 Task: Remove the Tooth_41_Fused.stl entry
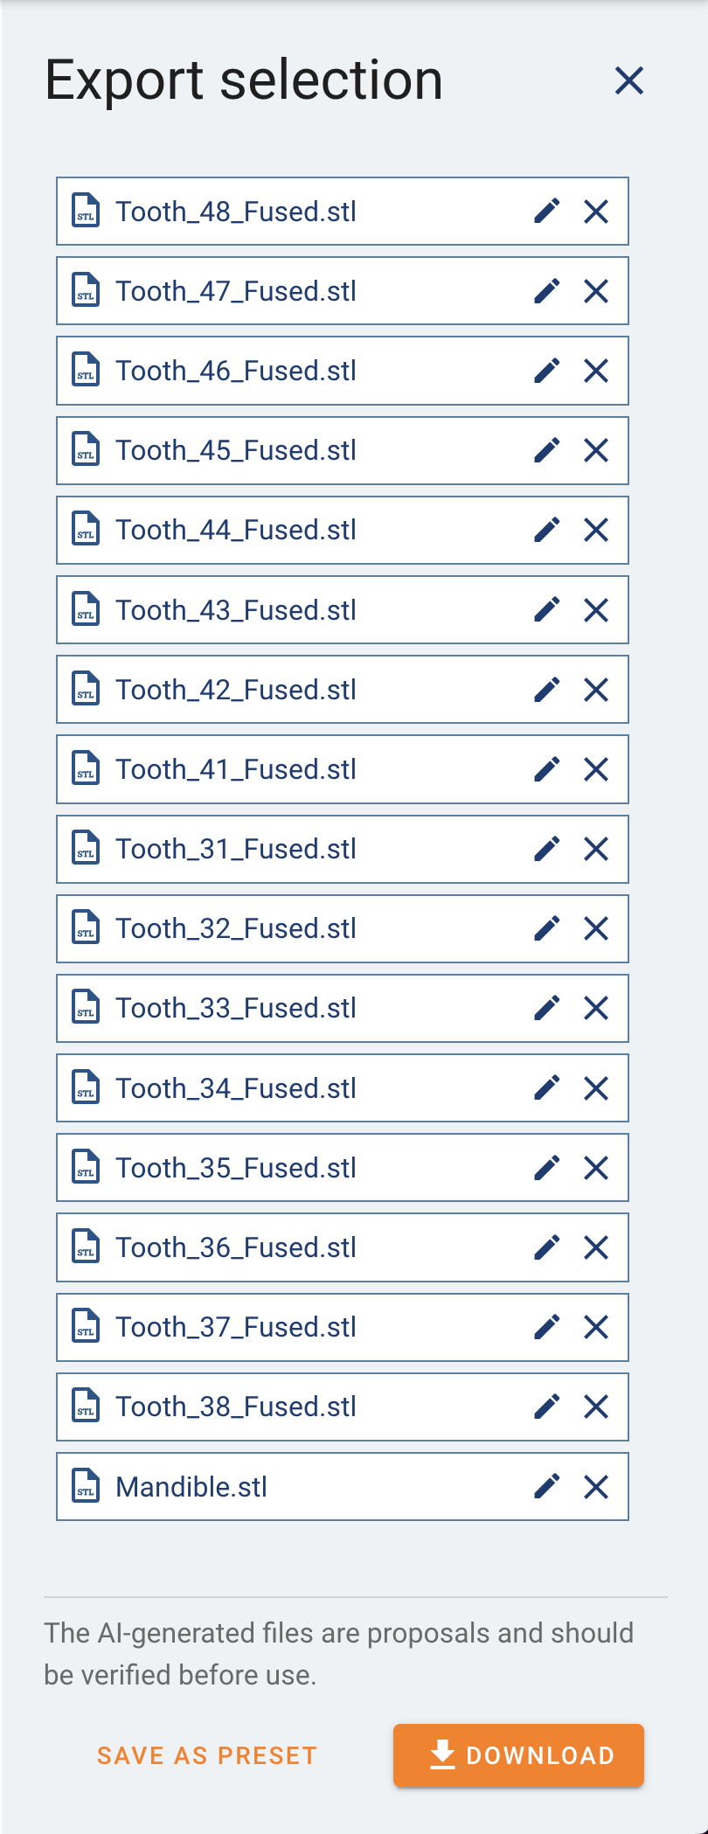click(596, 769)
